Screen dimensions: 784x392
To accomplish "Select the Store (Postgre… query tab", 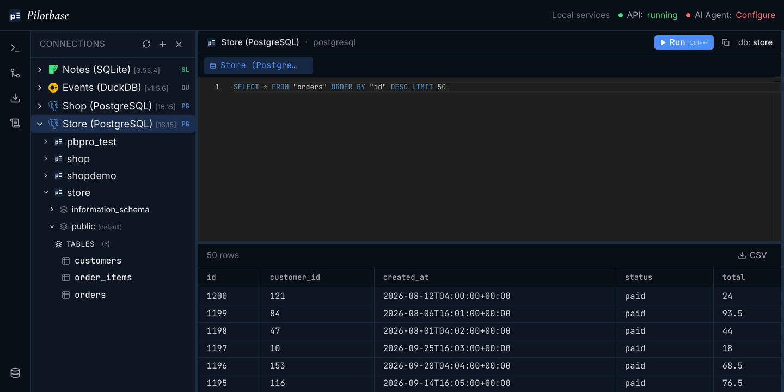I will [259, 65].
